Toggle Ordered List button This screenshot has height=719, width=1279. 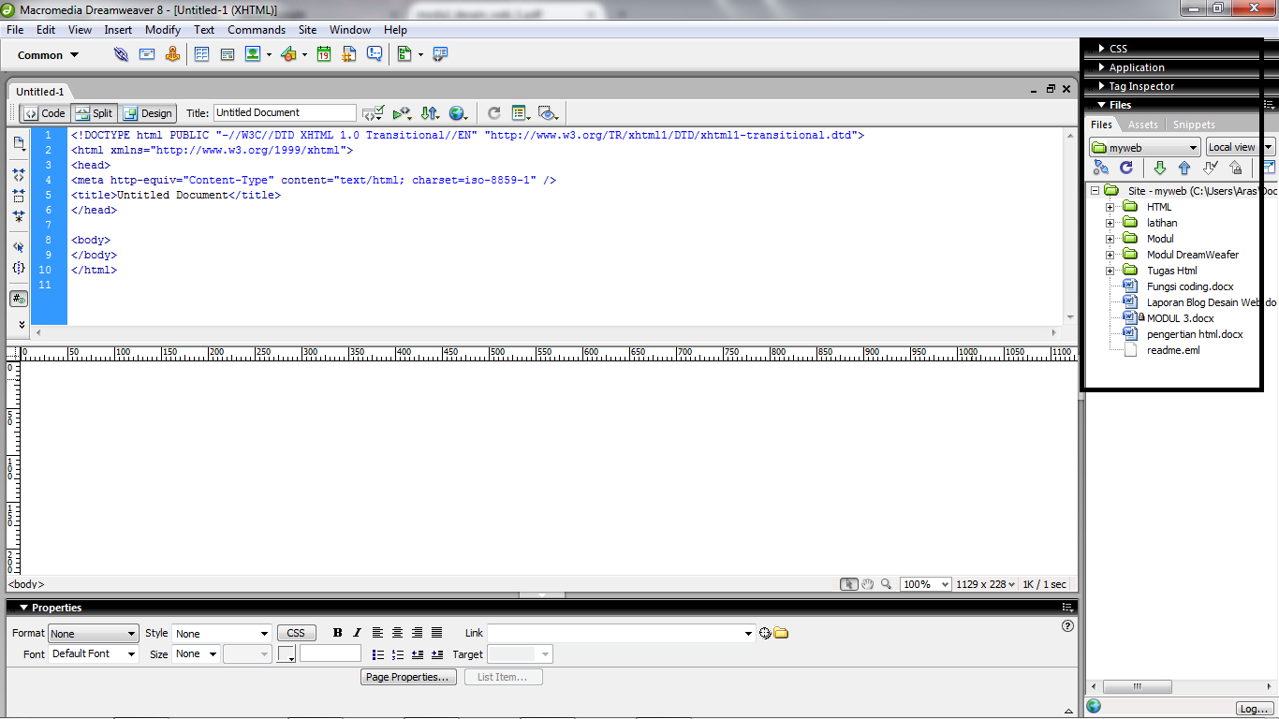click(398, 654)
